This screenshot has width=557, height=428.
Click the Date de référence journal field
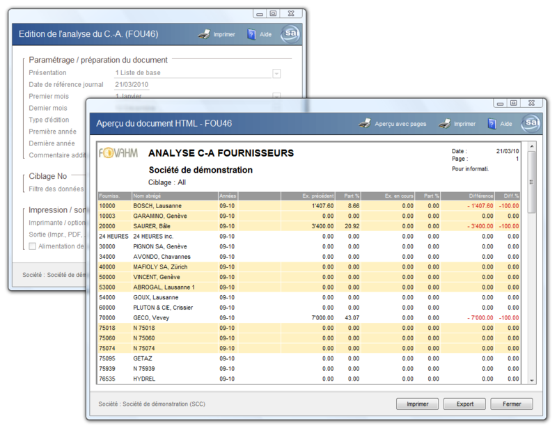coord(132,85)
